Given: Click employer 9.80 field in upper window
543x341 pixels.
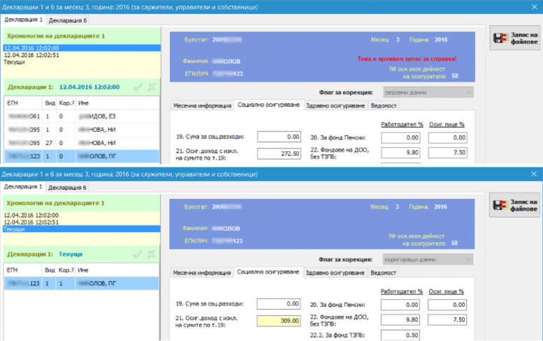Looking at the screenshot, I should click(x=400, y=153).
